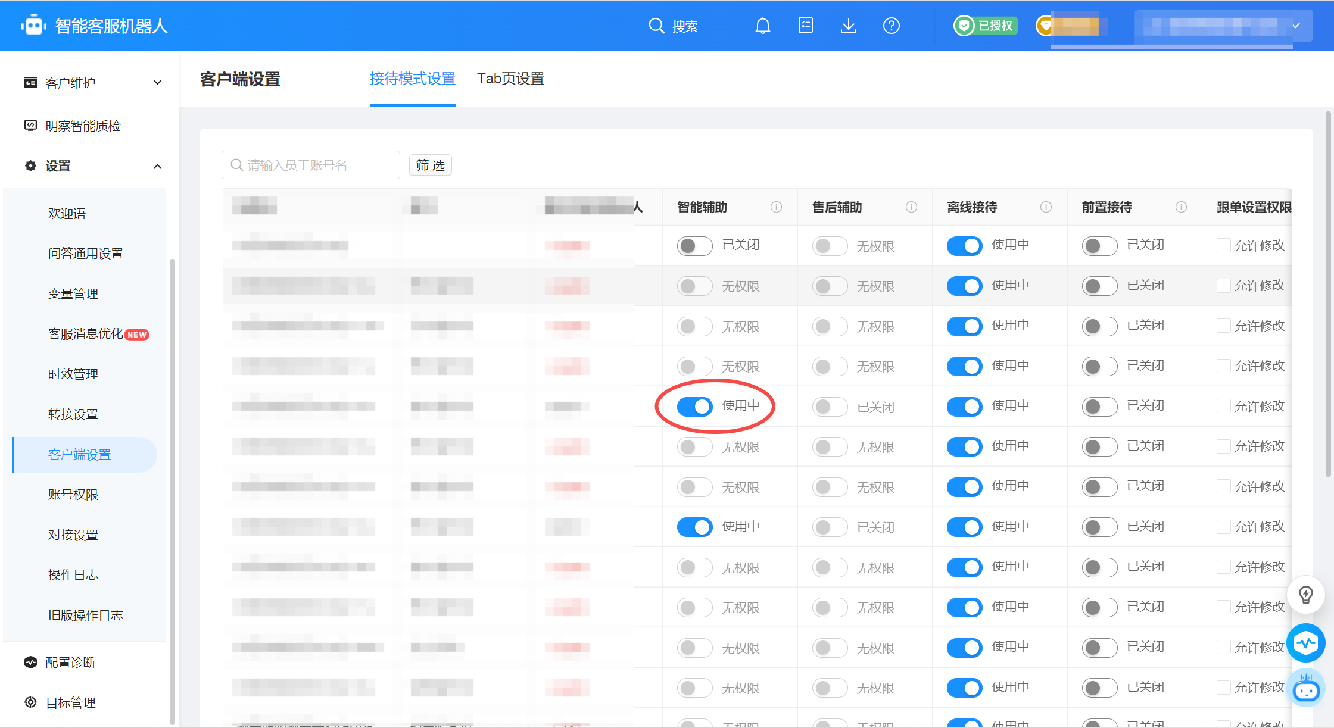Click the floating robot assistant button

pos(1306,689)
